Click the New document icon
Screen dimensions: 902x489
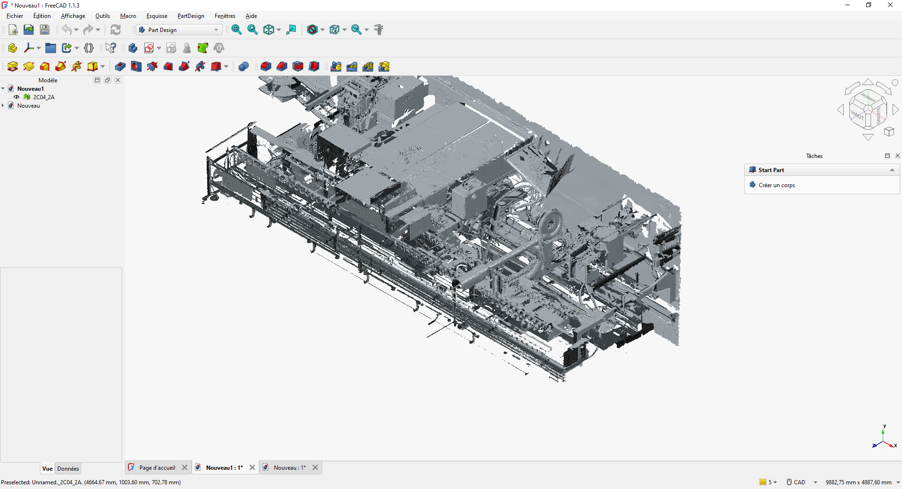[13, 30]
